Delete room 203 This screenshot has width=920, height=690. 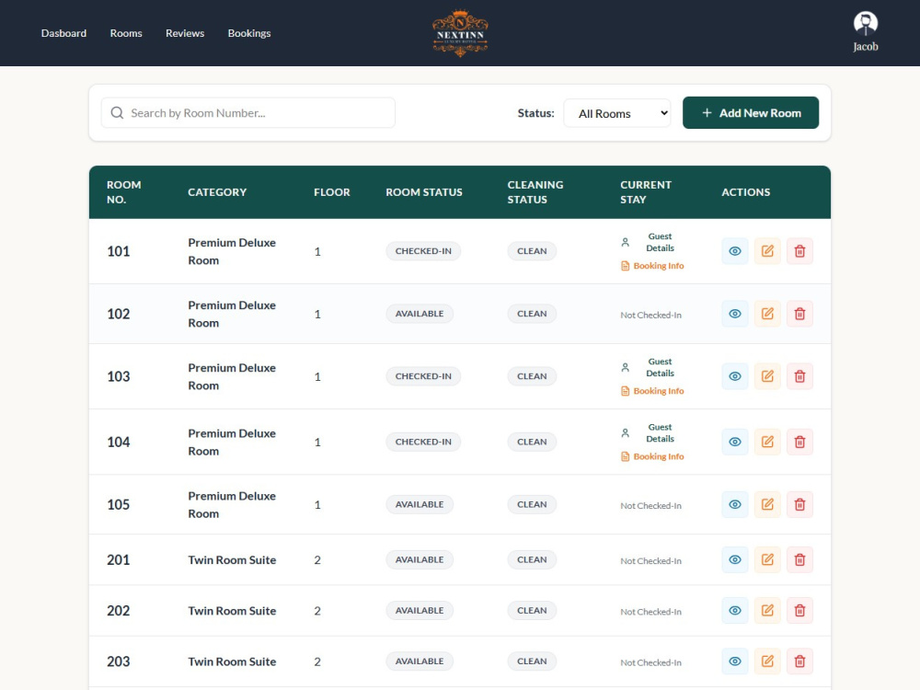click(799, 661)
